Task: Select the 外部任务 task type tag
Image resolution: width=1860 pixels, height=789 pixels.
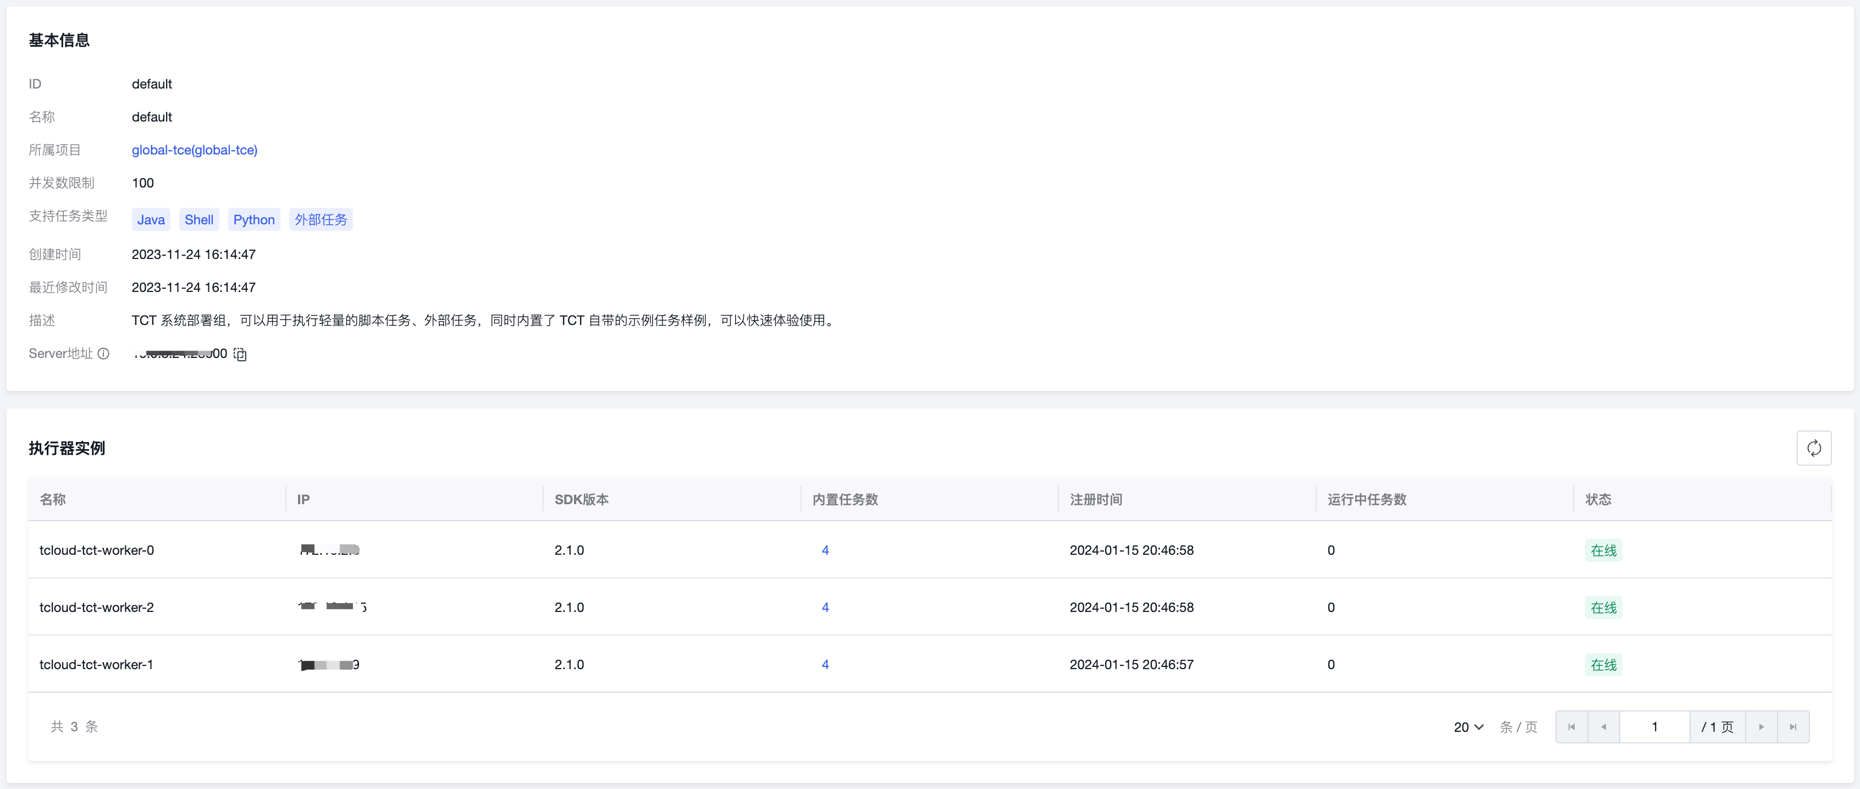Action: pos(321,219)
